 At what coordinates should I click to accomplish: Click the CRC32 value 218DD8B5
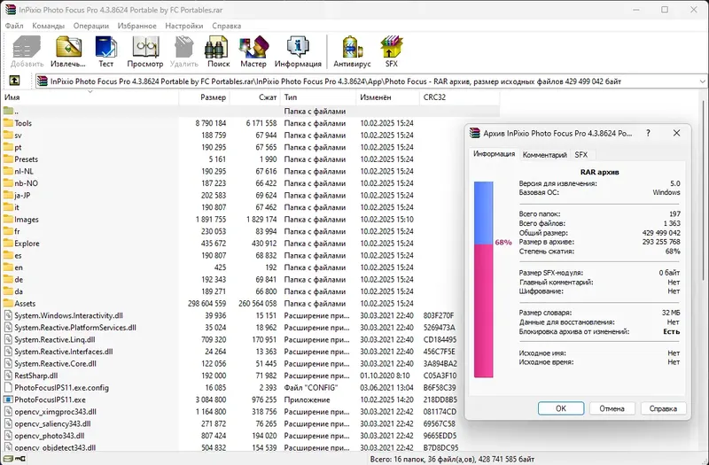[440, 399]
